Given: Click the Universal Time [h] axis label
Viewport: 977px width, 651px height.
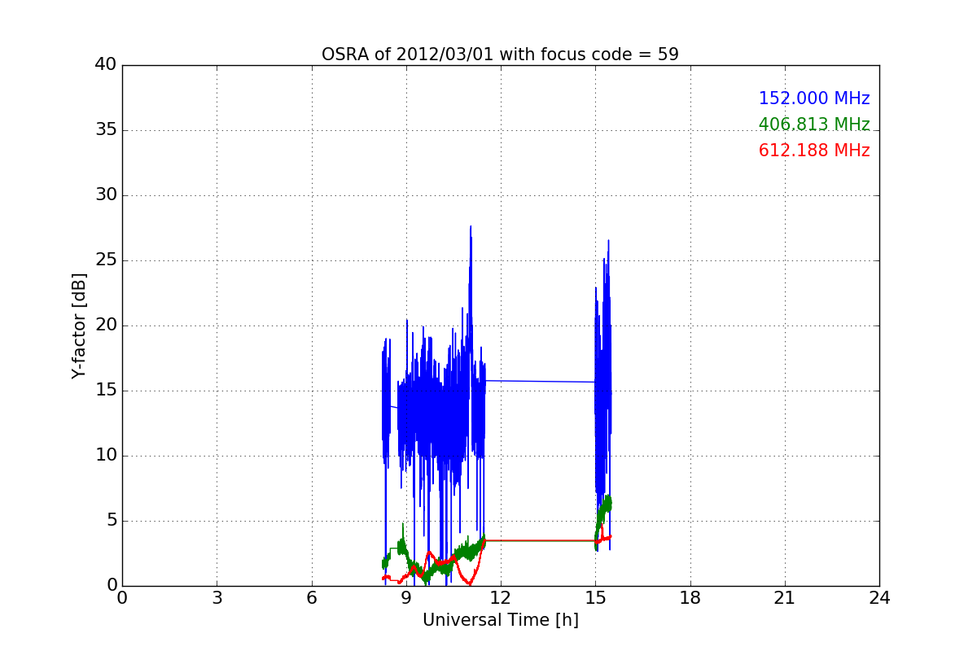Looking at the screenshot, I should coord(500,620).
